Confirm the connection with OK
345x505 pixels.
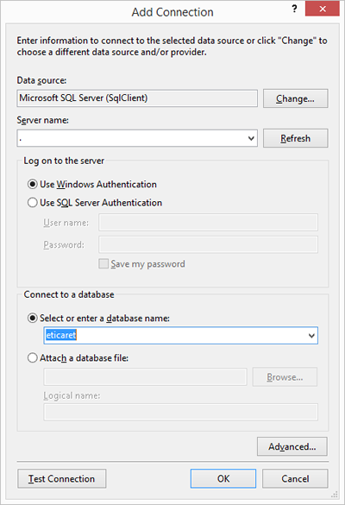(x=223, y=478)
